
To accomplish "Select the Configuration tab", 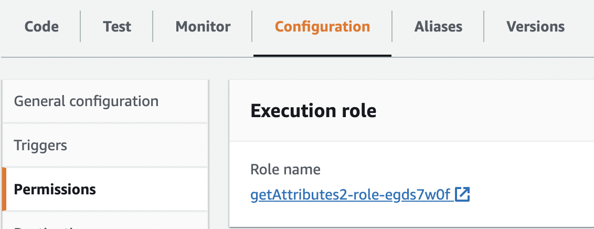I will [x=322, y=27].
